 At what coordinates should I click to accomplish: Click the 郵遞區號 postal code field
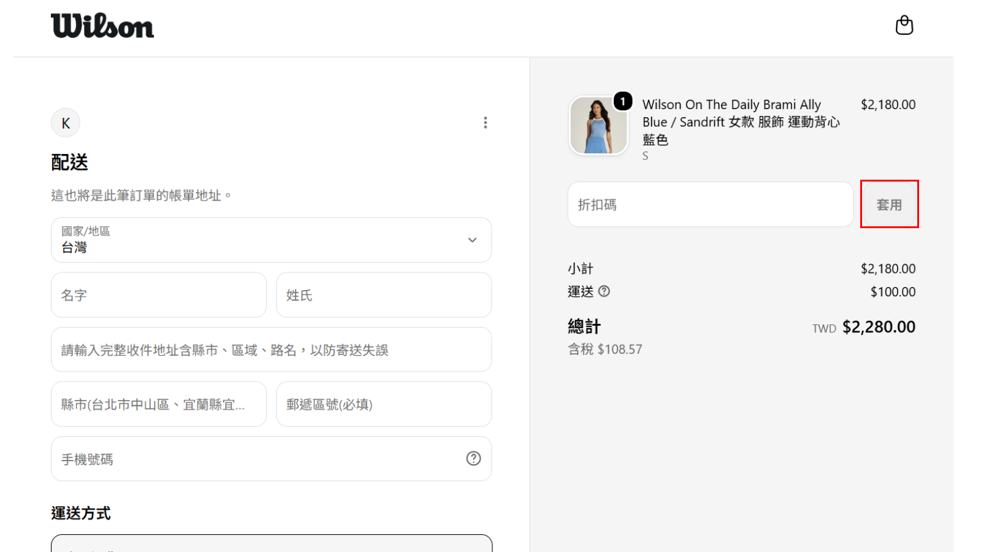[x=384, y=404]
